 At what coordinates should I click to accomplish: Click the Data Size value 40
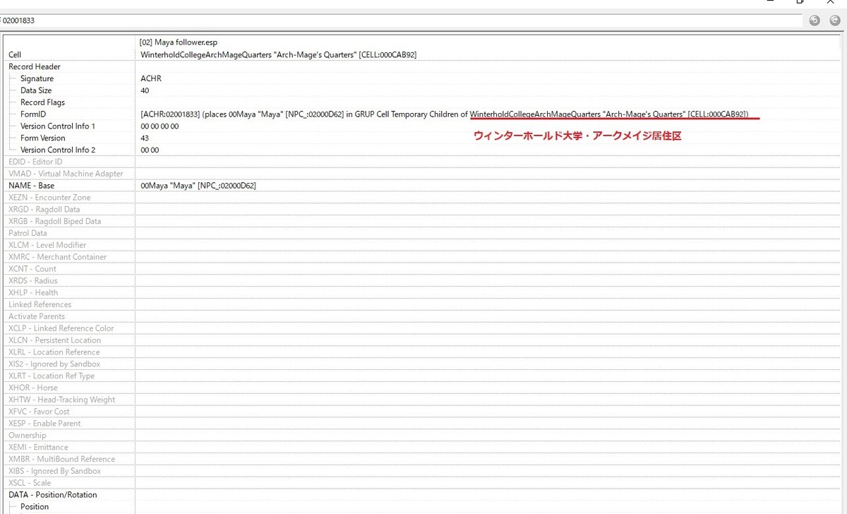(145, 90)
